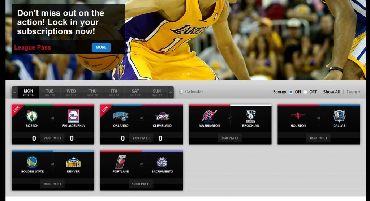Click the Scores label

click(x=279, y=92)
